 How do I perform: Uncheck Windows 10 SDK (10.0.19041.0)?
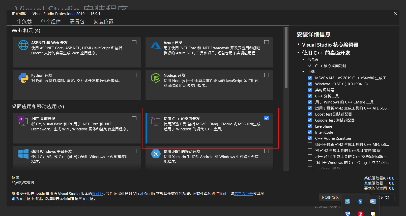pyautogui.click(x=310, y=84)
